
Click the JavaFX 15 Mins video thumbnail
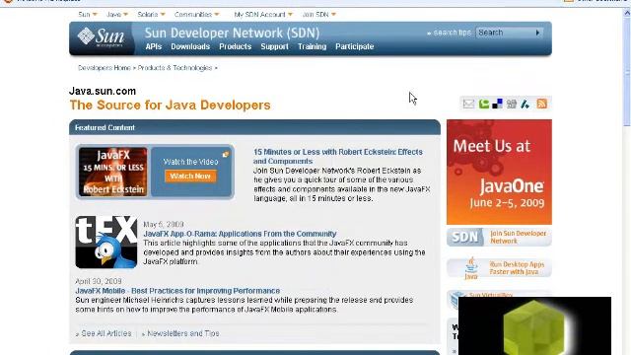113,172
